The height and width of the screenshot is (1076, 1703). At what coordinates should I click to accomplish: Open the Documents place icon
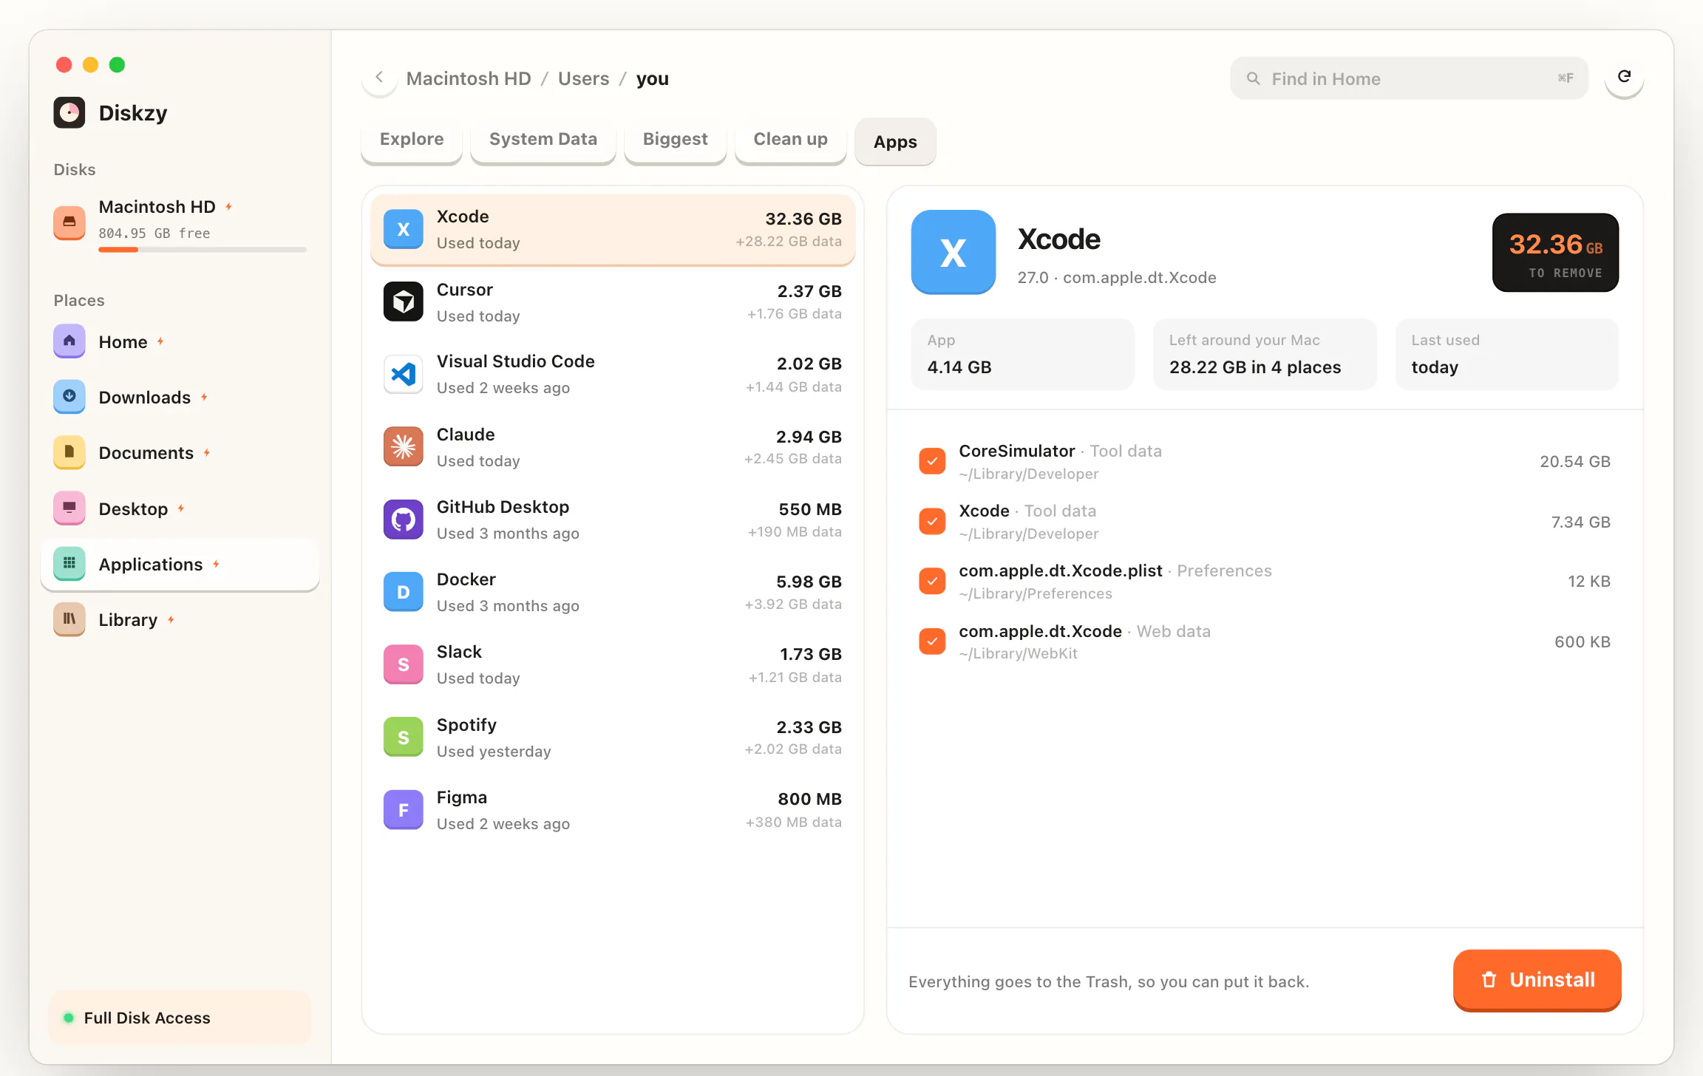click(x=69, y=452)
